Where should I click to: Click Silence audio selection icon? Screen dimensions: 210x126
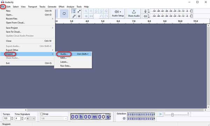(91, 16)
